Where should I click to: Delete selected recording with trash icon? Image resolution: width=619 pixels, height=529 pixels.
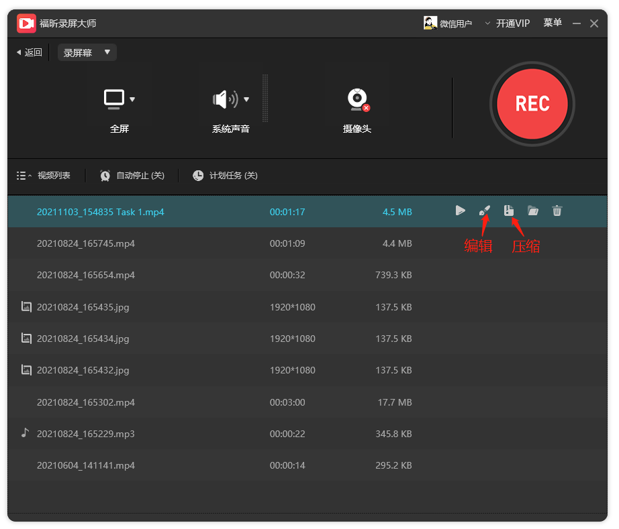point(557,211)
